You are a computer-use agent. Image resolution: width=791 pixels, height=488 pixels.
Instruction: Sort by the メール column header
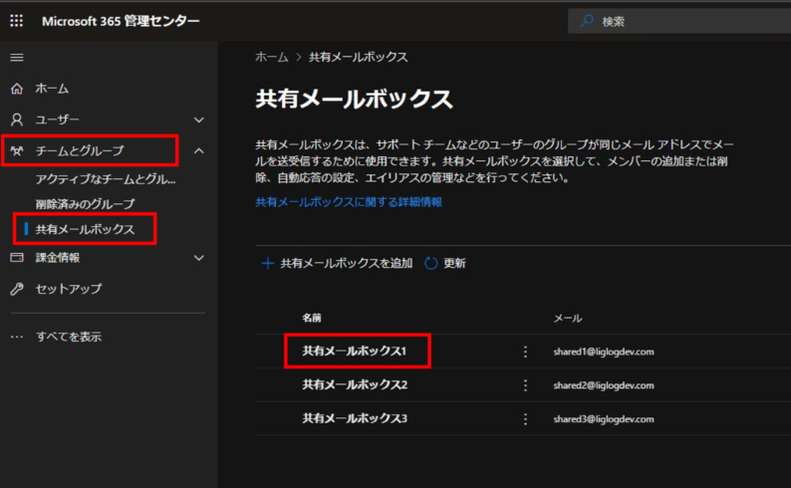(x=568, y=318)
